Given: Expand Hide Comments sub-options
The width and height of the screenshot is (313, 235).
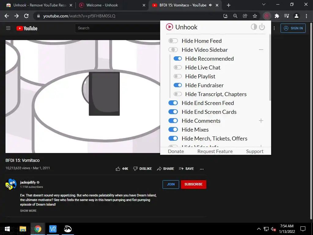Looking at the screenshot, I should (261, 121).
